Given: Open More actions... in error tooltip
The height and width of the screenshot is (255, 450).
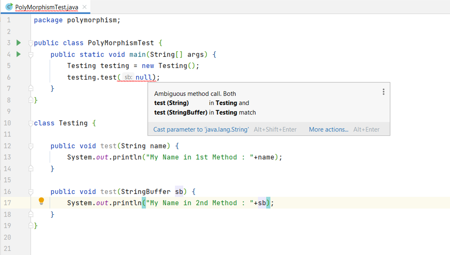Looking at the screenshot, I should (328, 130).
